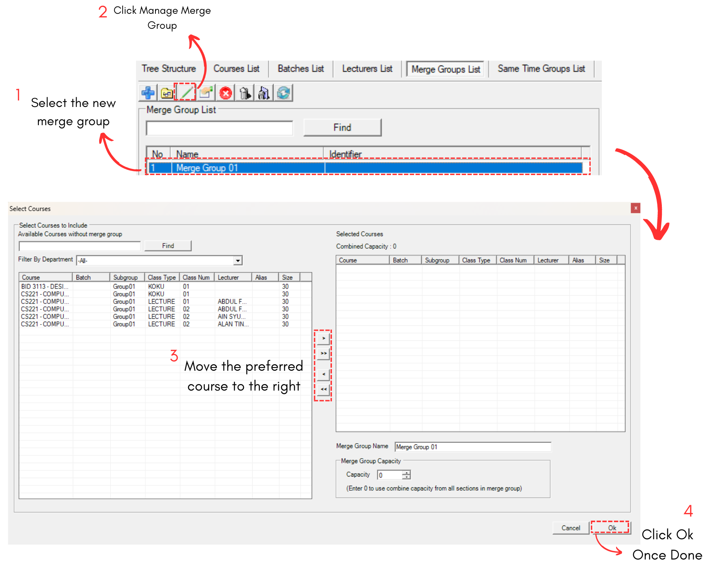708x566 pixels.
Task: Switch to the Courses List tab
Action: [236, 69]
